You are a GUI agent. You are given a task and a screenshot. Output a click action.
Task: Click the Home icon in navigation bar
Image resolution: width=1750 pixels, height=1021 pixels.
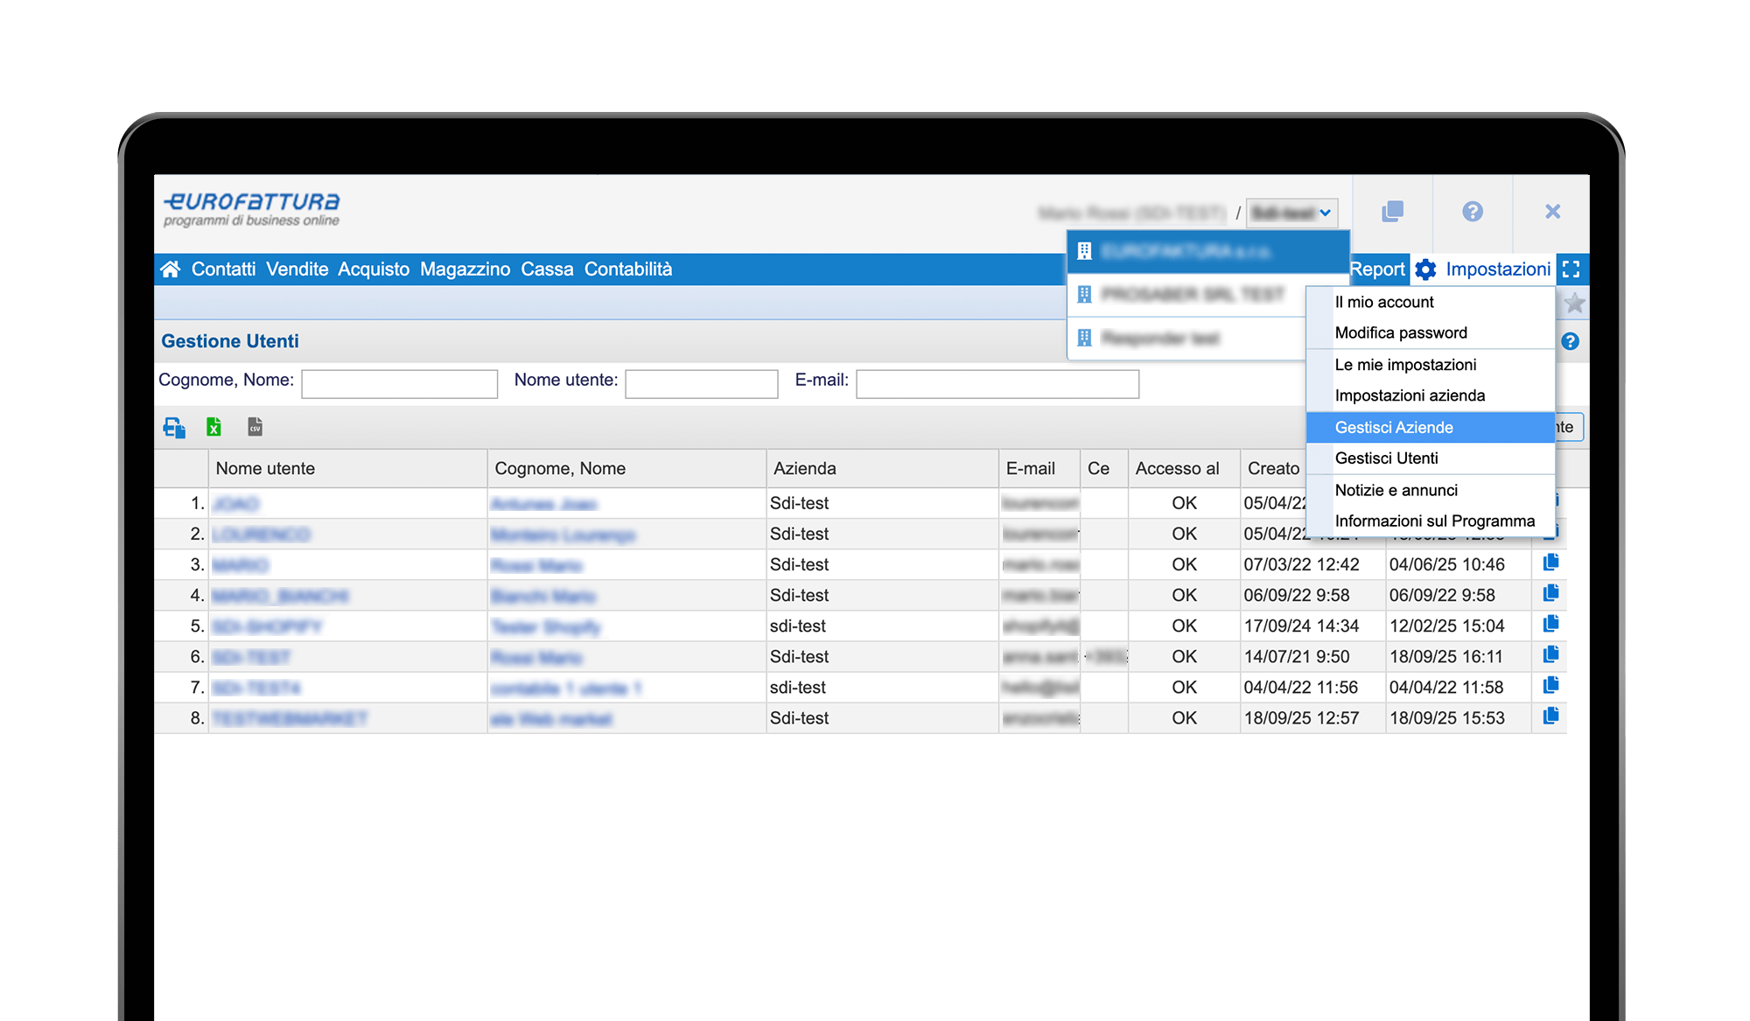pos(171,269)
